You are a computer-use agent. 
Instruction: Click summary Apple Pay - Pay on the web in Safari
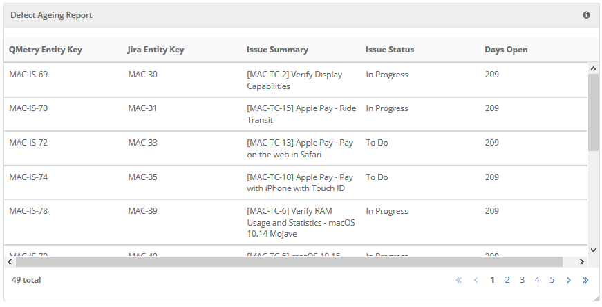click(300, 148)
